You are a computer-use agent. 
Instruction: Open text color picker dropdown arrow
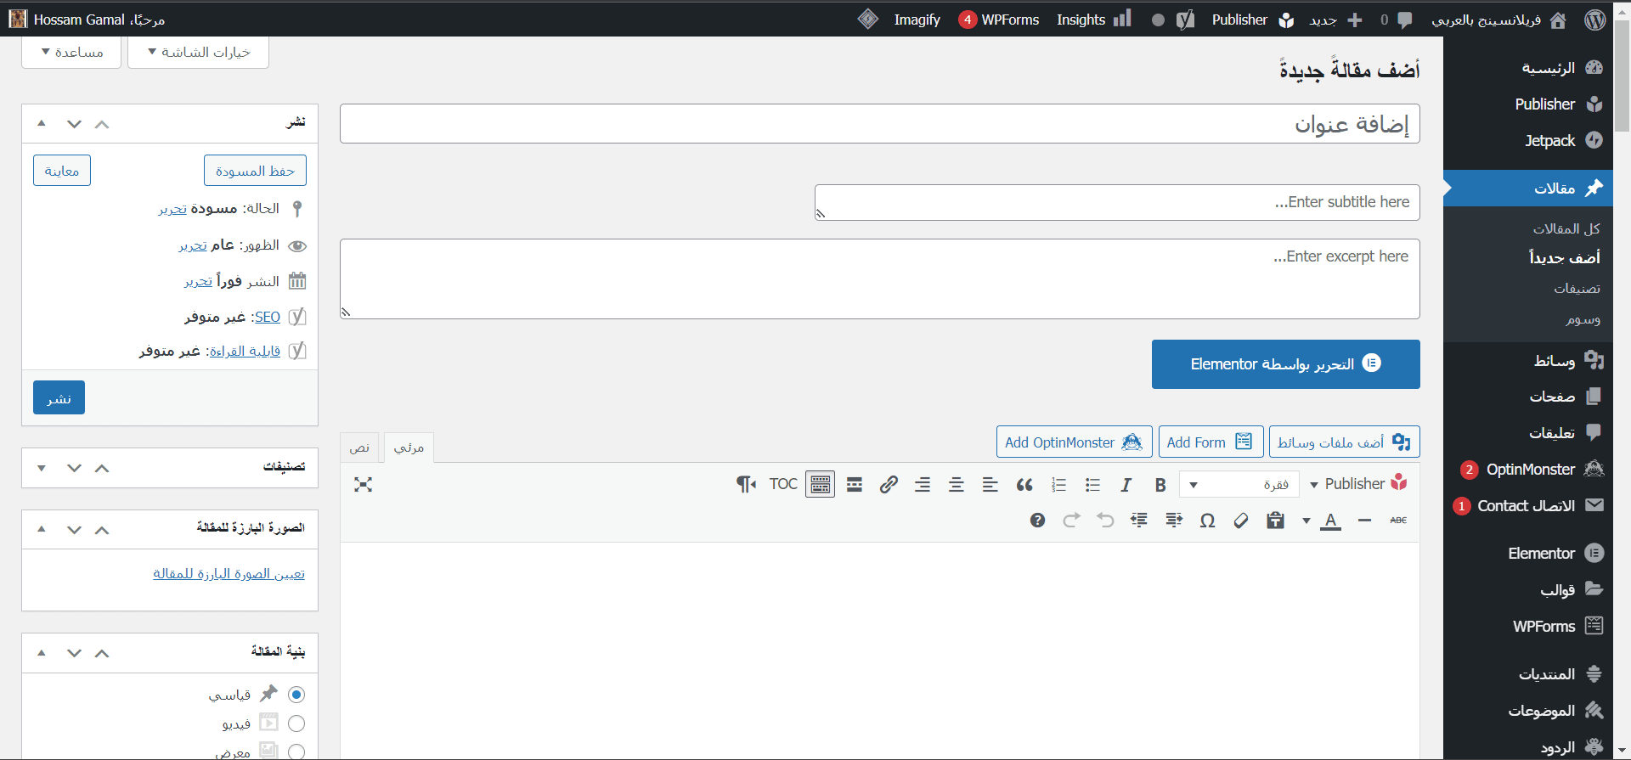click(1306, 521)
